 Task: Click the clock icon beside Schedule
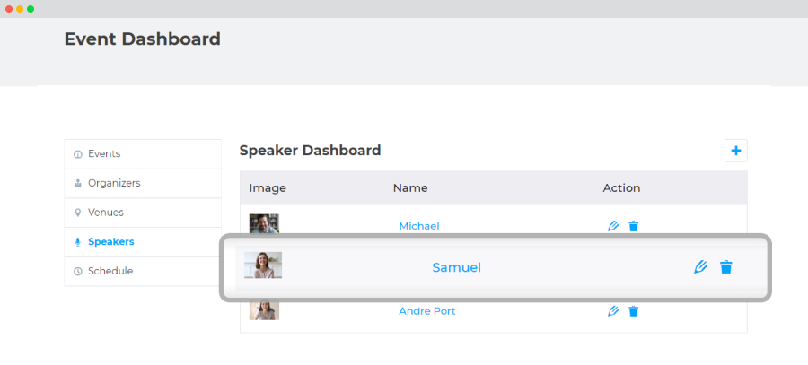(x=78, y=272)
